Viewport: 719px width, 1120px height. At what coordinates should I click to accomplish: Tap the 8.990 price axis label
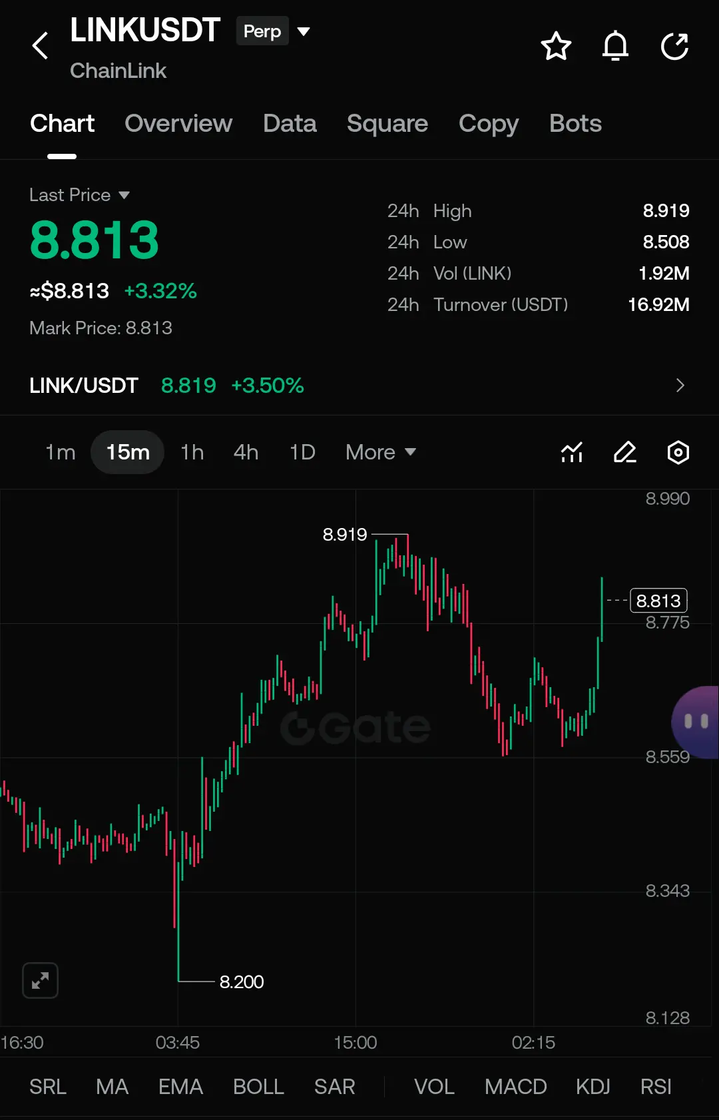(x=668, y=499)
